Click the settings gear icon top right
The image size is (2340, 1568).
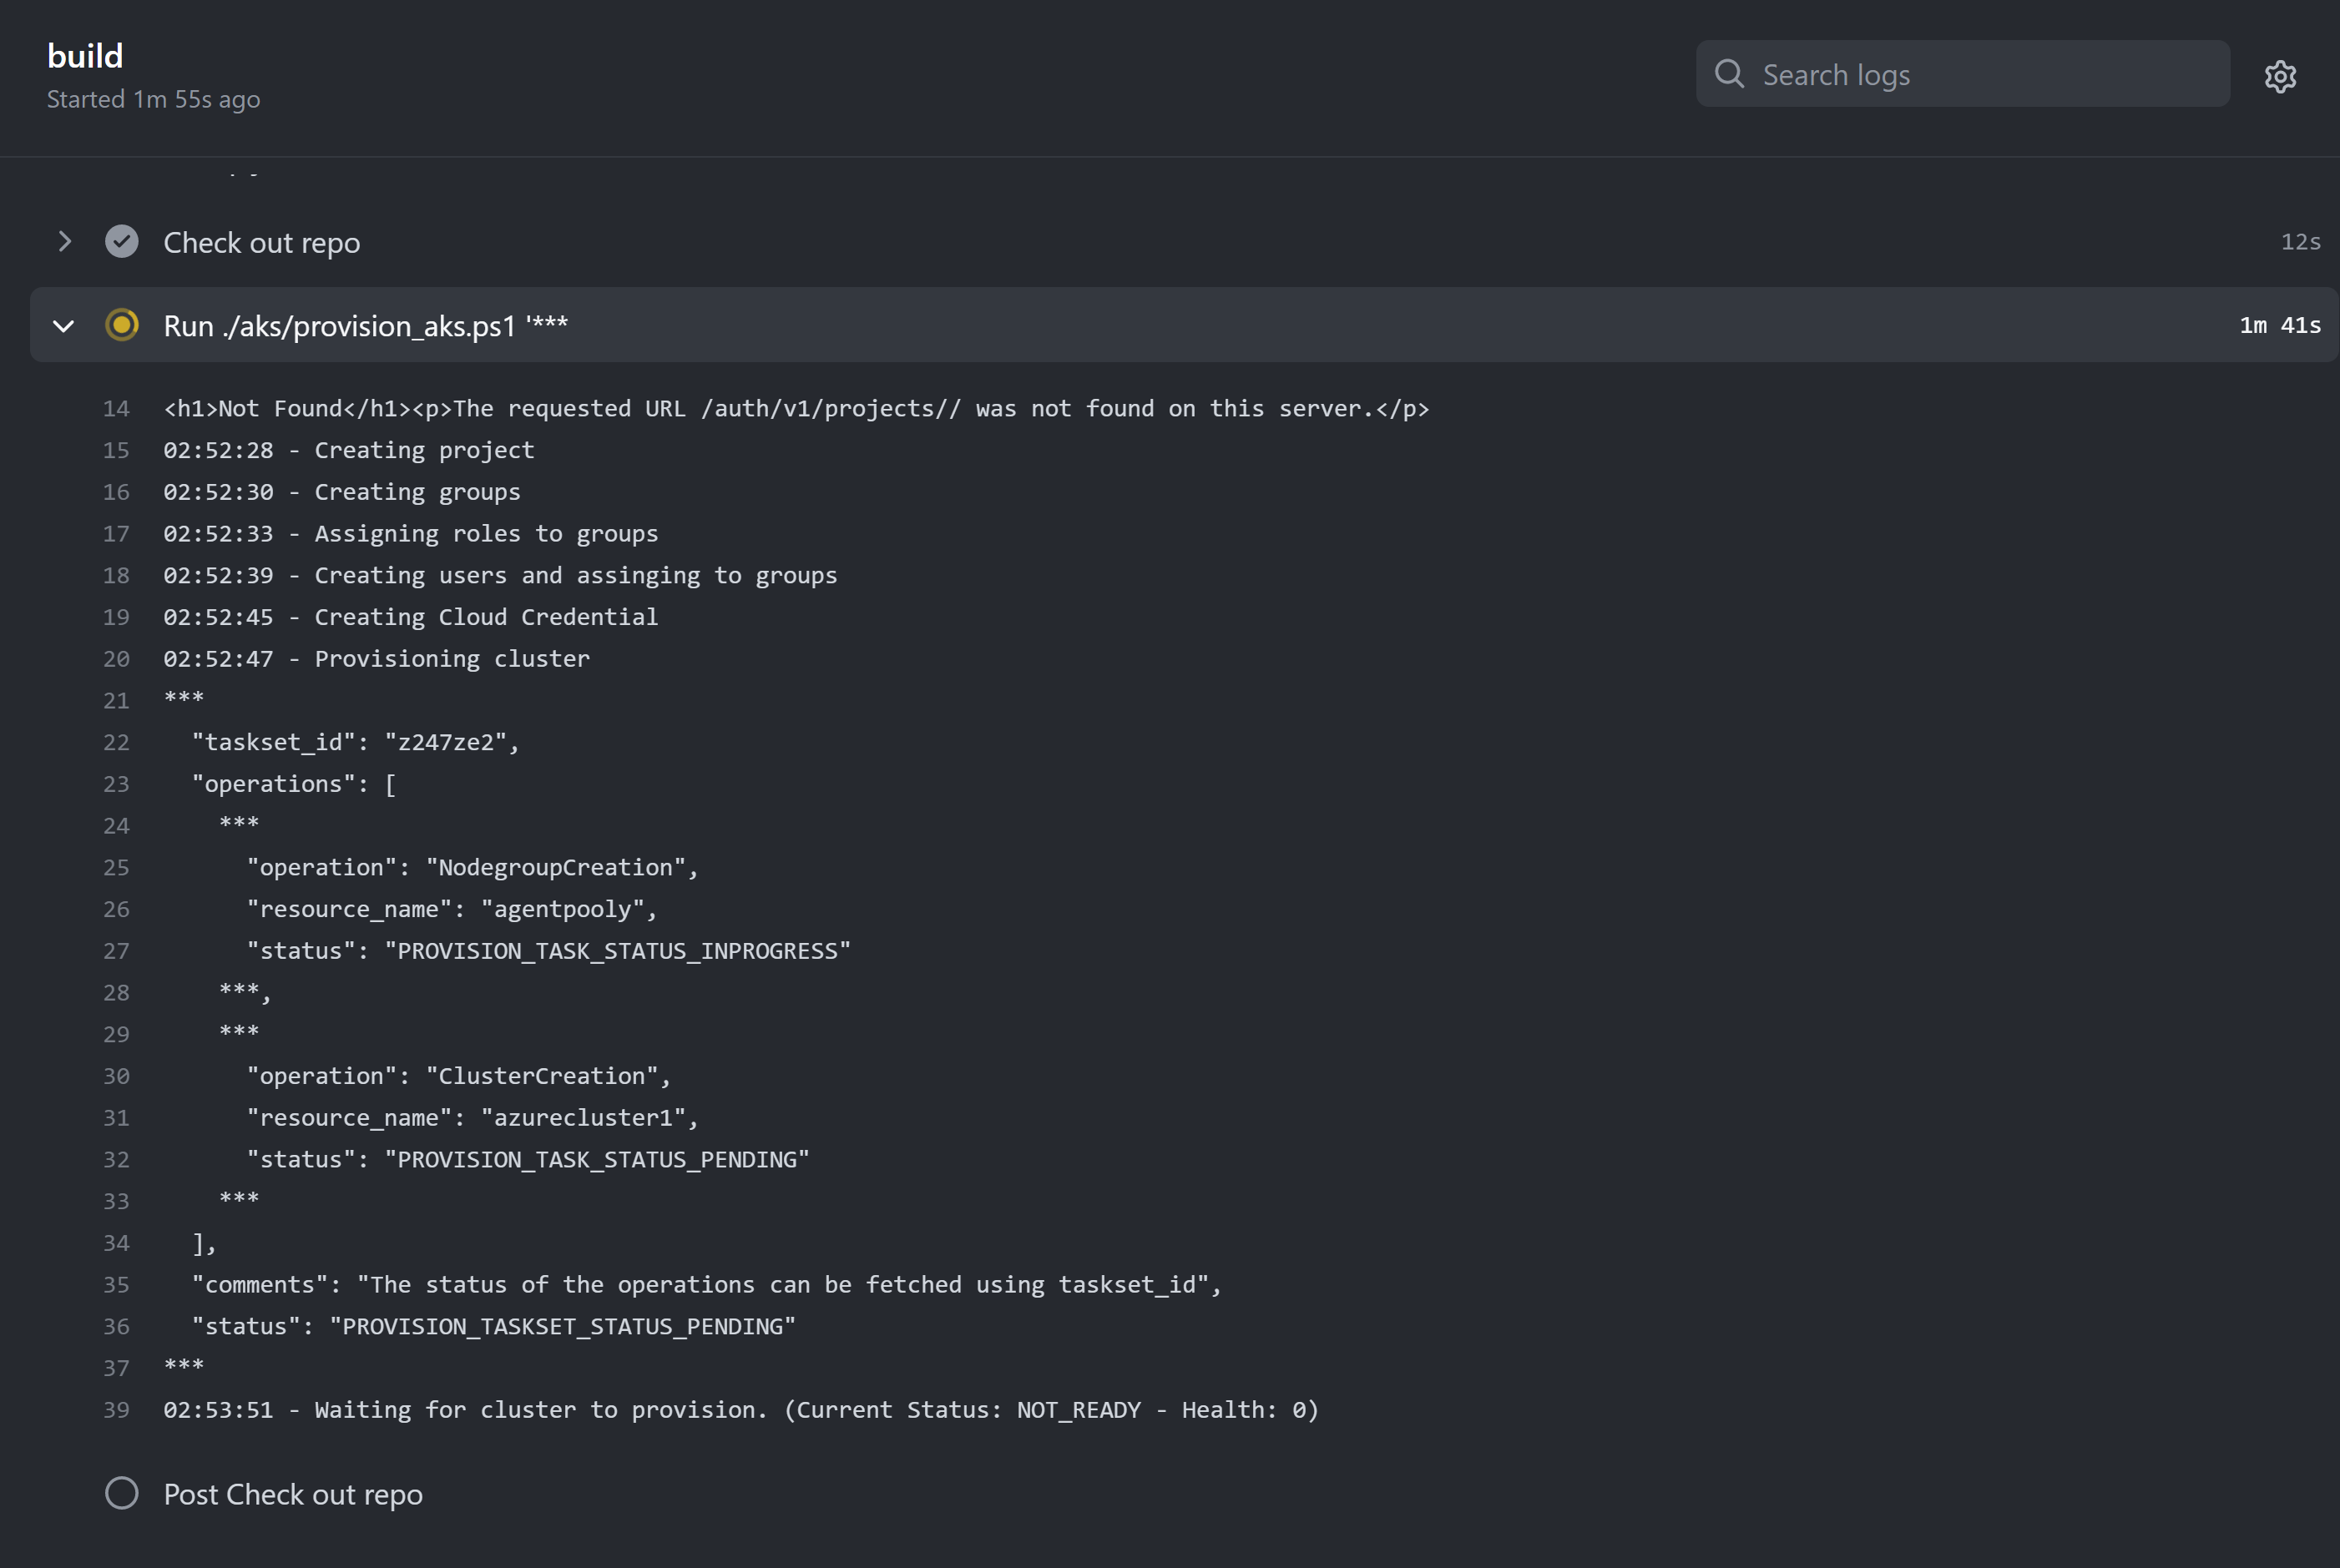pos(2282,73)
